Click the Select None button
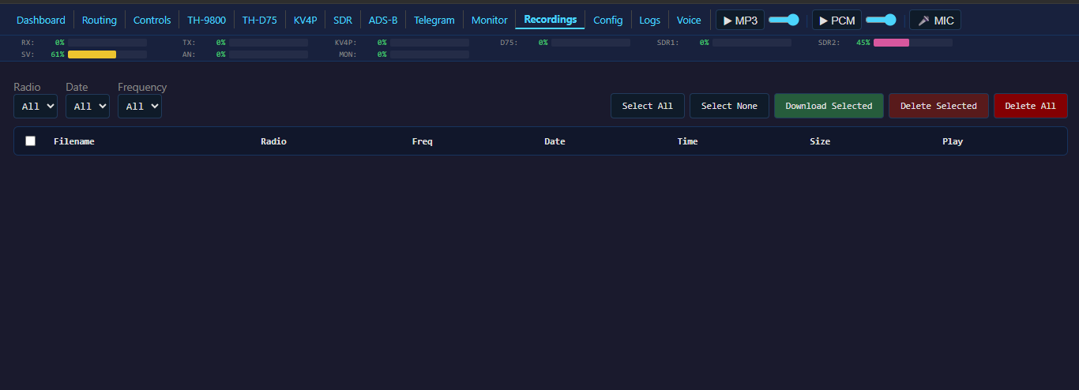The width and height of the screenshot is (1079, 390). tap(729, 106)
